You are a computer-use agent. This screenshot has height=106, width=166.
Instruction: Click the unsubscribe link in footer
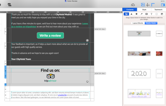click(62, 95)
